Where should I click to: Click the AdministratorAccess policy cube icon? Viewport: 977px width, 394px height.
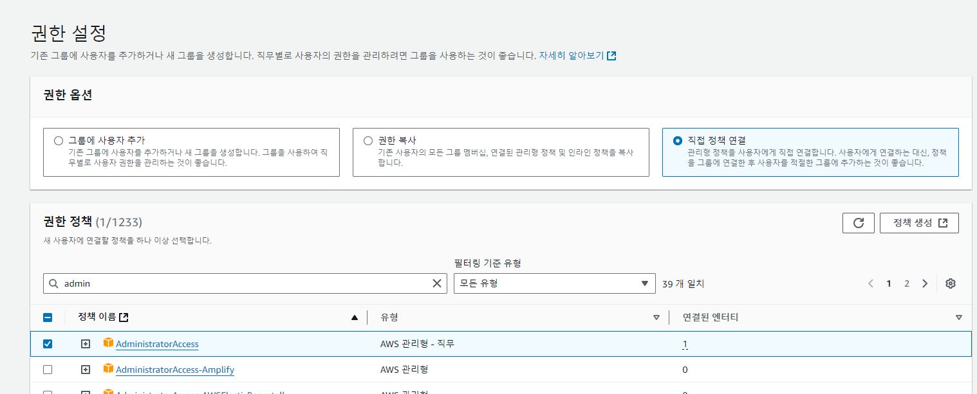click(108, 343)
